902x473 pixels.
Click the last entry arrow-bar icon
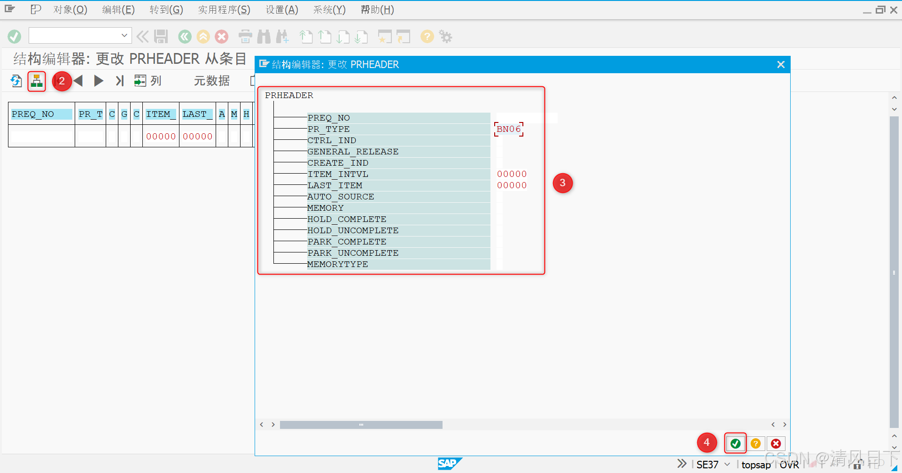(x=120, y=81)
